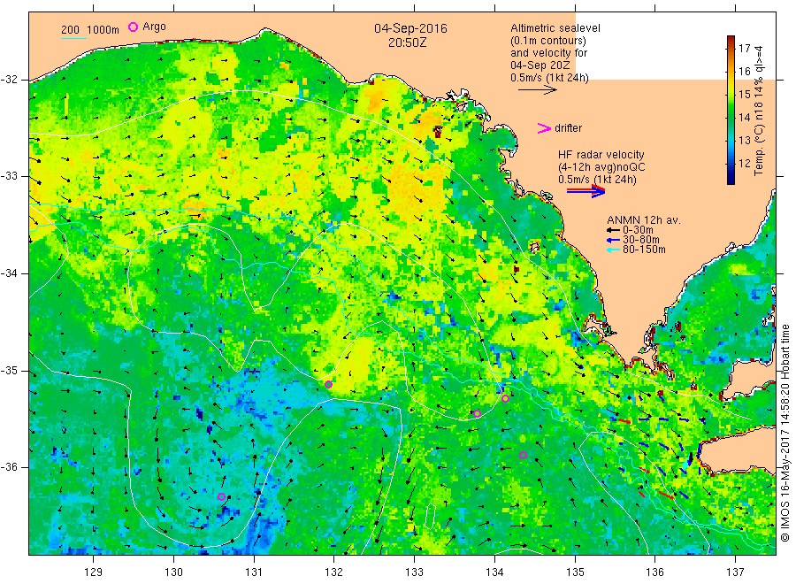This screenshot has width=796, height=584.
Task: Click the magenta Argo circle in the legend
Action: (x=133, y=27)
